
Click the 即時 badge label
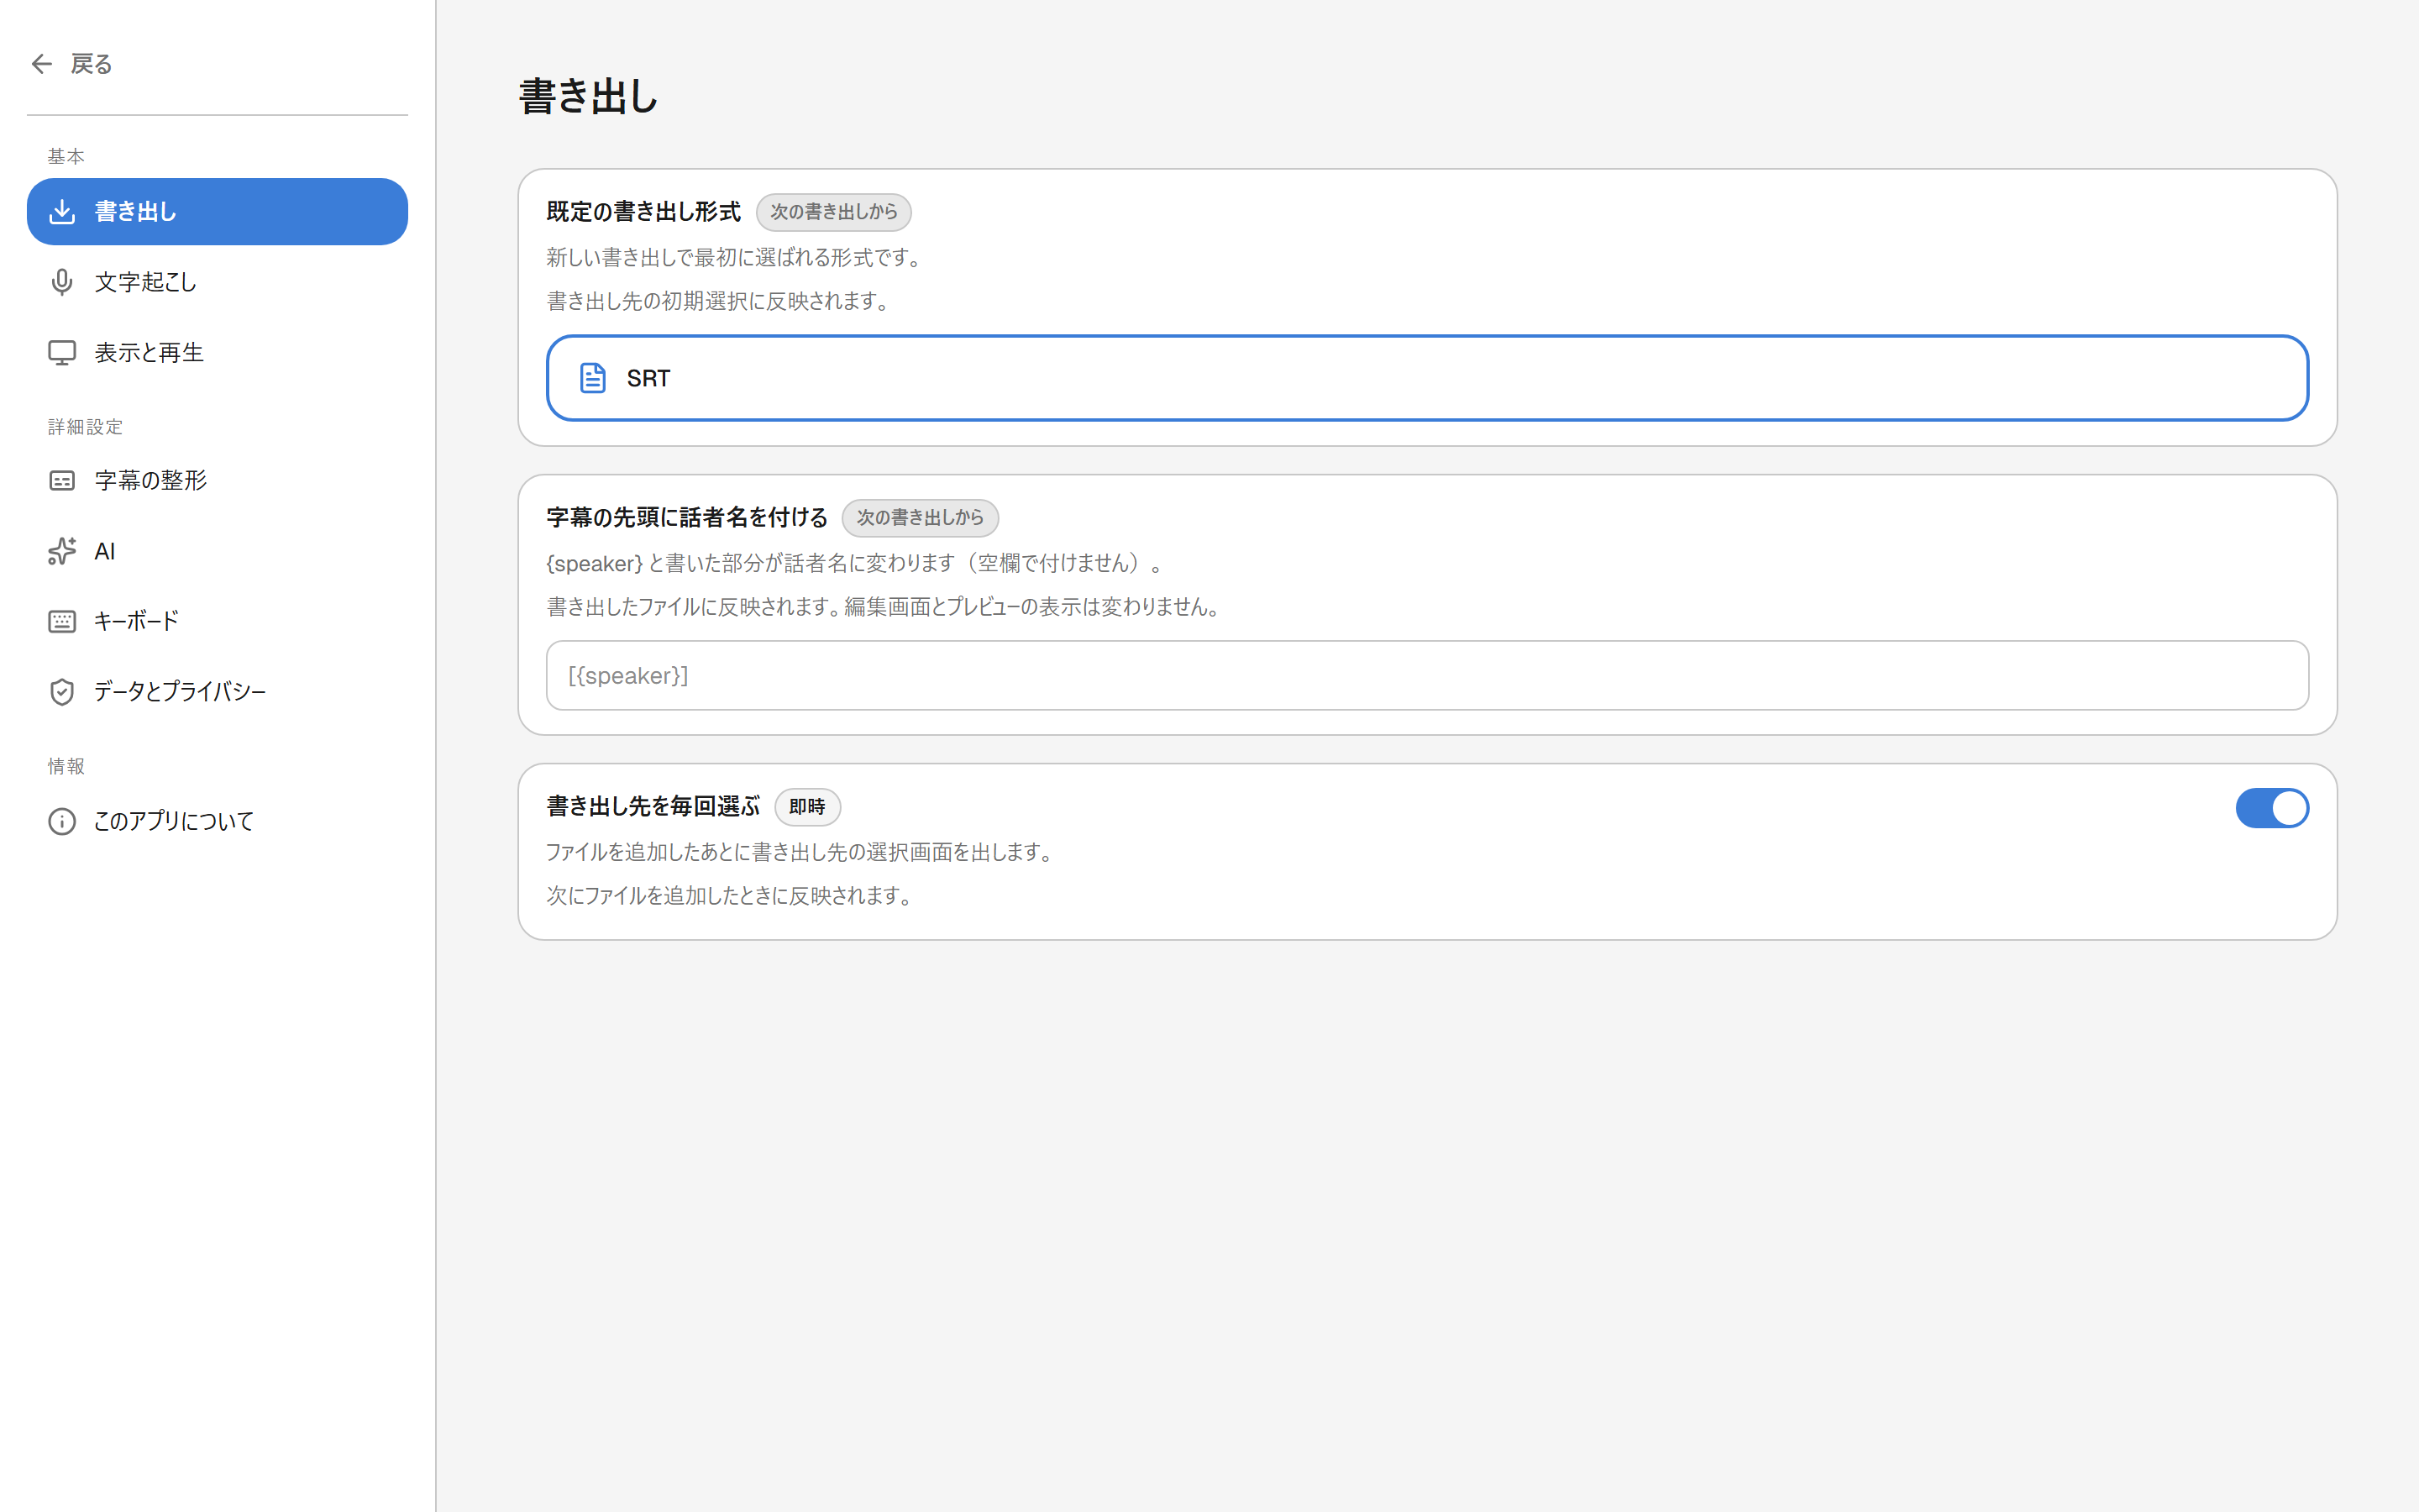[808, 807]
